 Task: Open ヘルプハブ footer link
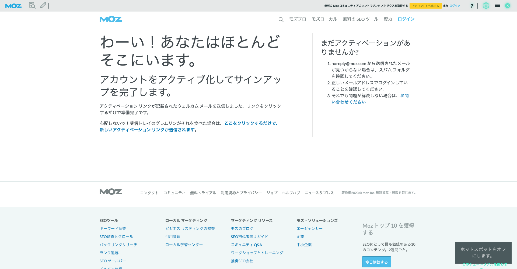pyautogui.click(x=291, y=193)
